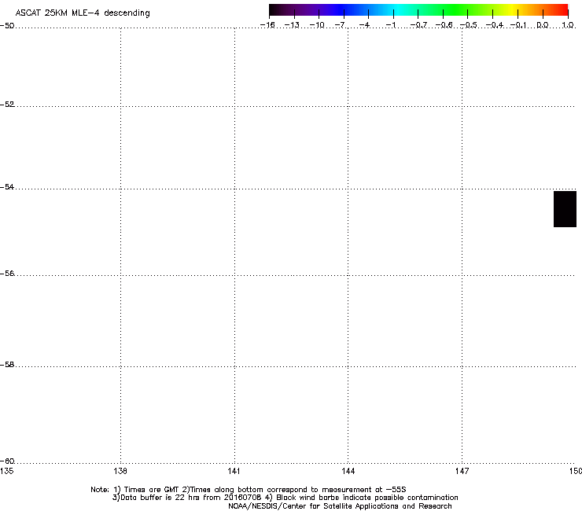Click the -54 latitude axis label
The image size is (582, 511).
(7, 186)
